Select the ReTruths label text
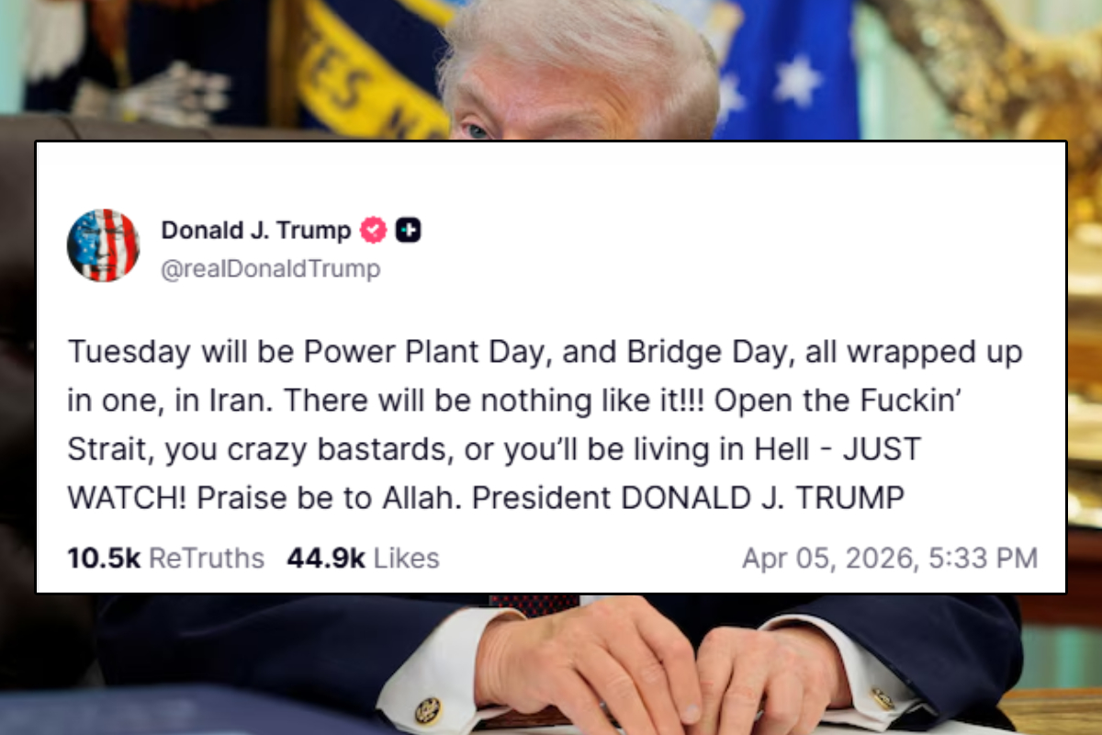Viewport: 1102px width, 735px height. pos(207,558)
